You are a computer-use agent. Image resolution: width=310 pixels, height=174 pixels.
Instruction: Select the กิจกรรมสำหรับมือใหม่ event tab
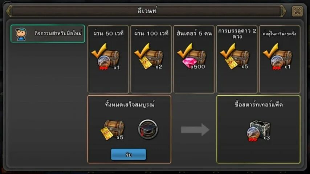pos(48,34)
